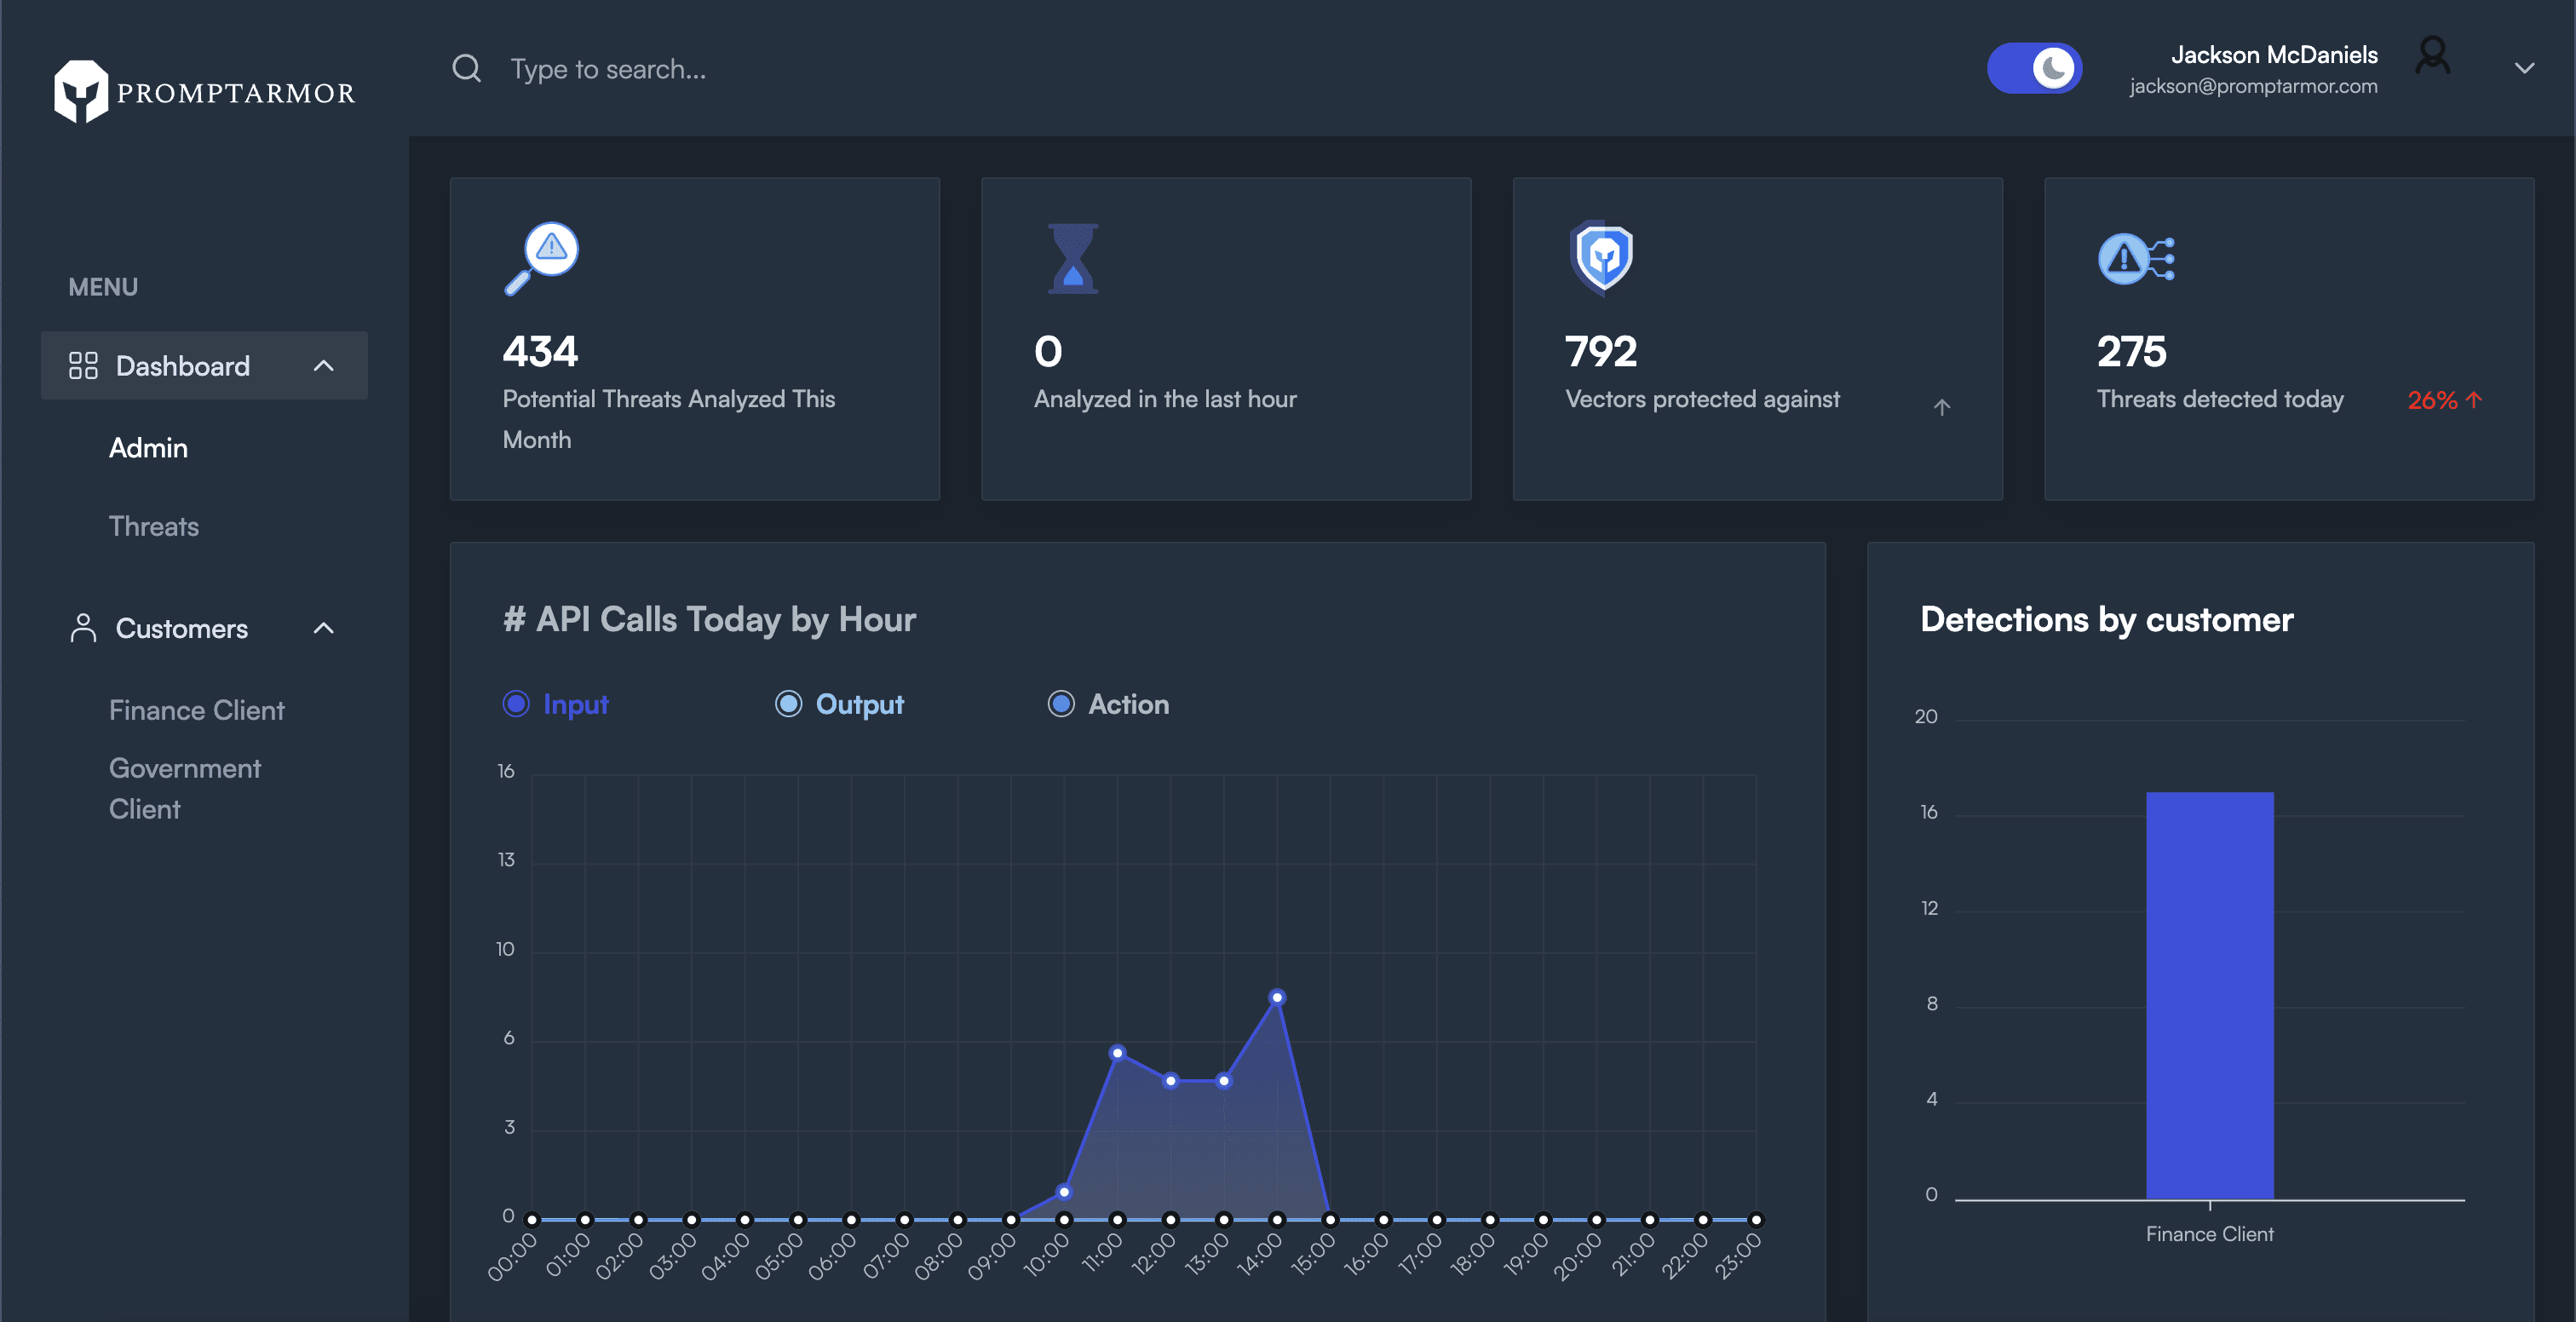Select the Input series radio button

point(516,704)
